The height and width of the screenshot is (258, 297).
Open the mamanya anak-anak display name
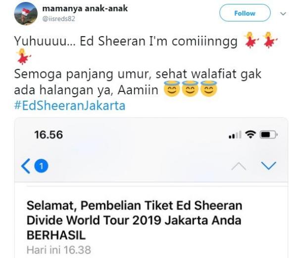click(x=85, y=9)
